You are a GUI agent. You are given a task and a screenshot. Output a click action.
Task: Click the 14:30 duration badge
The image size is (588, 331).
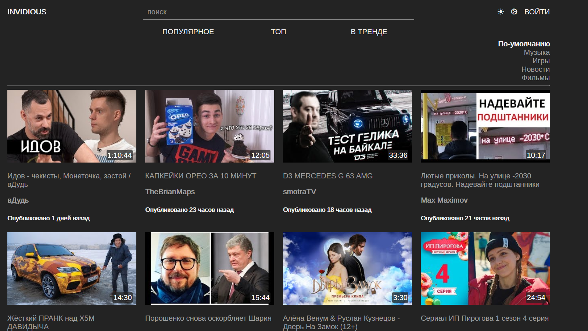point(122,298)
